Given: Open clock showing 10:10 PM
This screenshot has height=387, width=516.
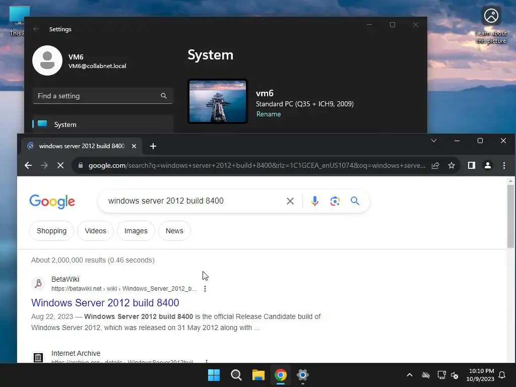Looking at the screenshot, I should 480,375.
